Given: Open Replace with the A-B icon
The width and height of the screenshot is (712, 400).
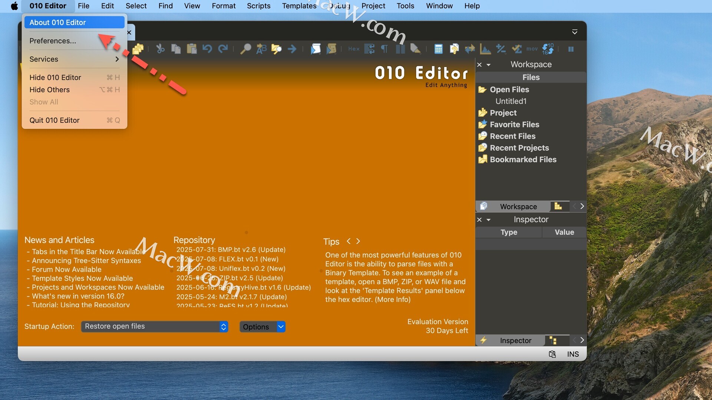Looking at the screenshot, I should coord(261,49).
